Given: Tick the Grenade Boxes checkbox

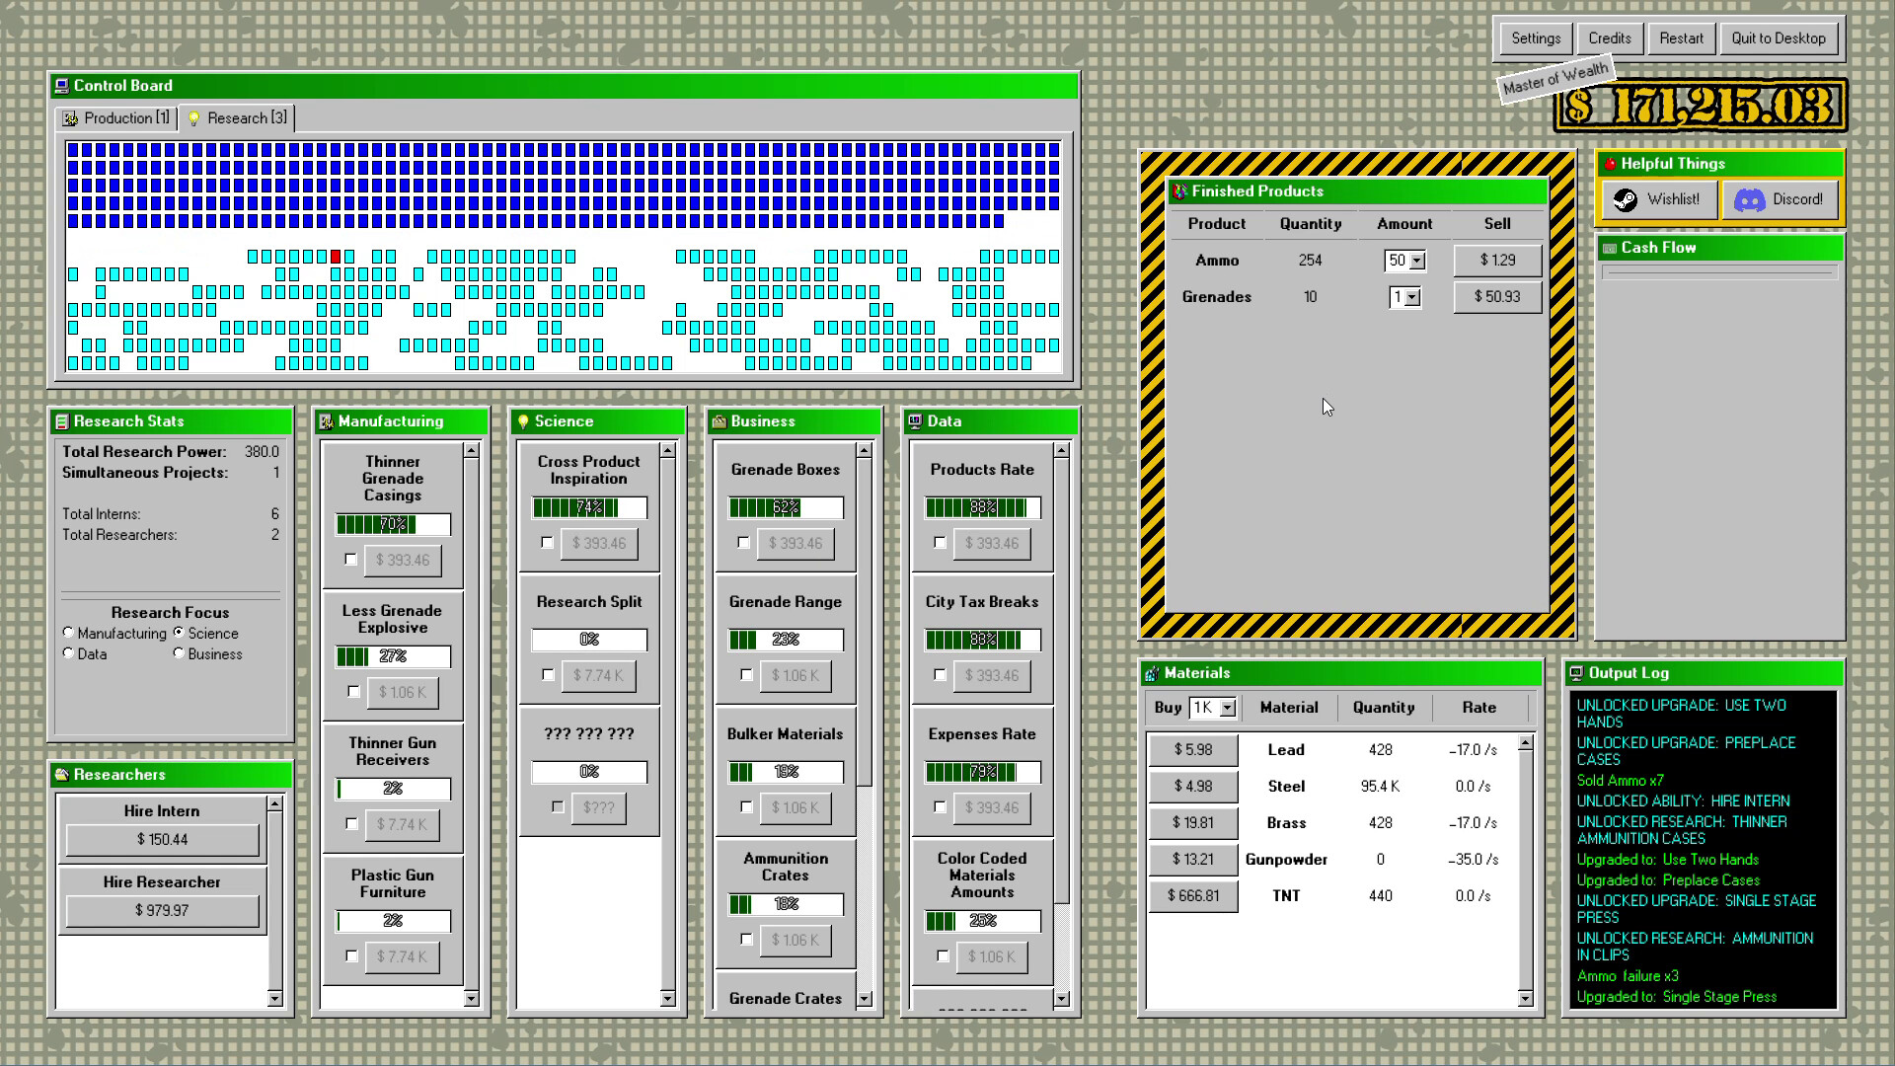Looking at the screenshot, I should pos(743,543).
